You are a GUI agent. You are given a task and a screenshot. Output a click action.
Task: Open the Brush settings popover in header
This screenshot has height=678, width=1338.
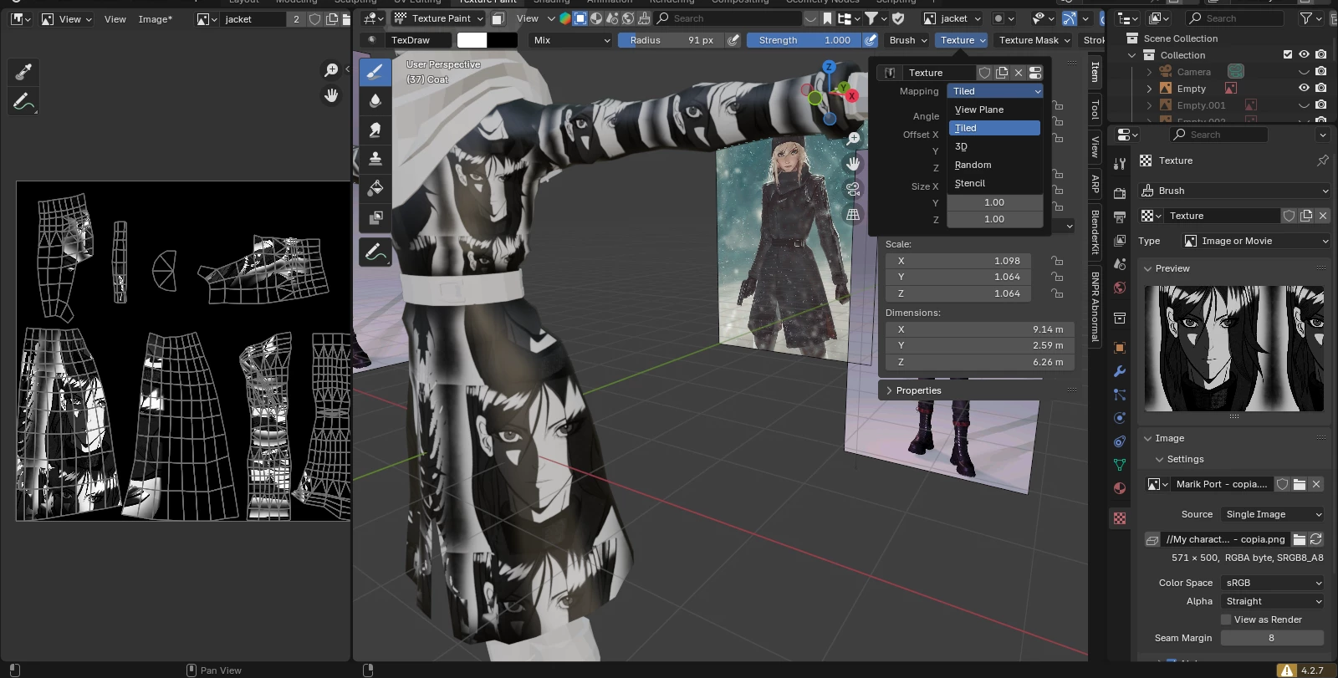pyautogui.click(x=908, y=40)
